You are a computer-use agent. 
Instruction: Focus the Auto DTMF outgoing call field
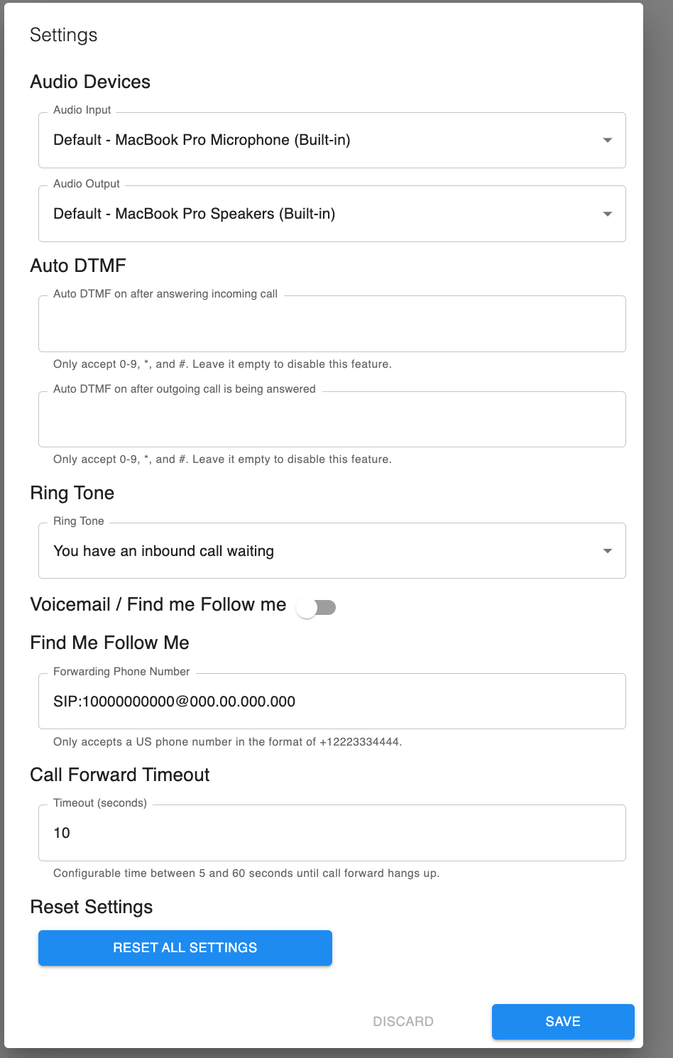tap(332, 420)
